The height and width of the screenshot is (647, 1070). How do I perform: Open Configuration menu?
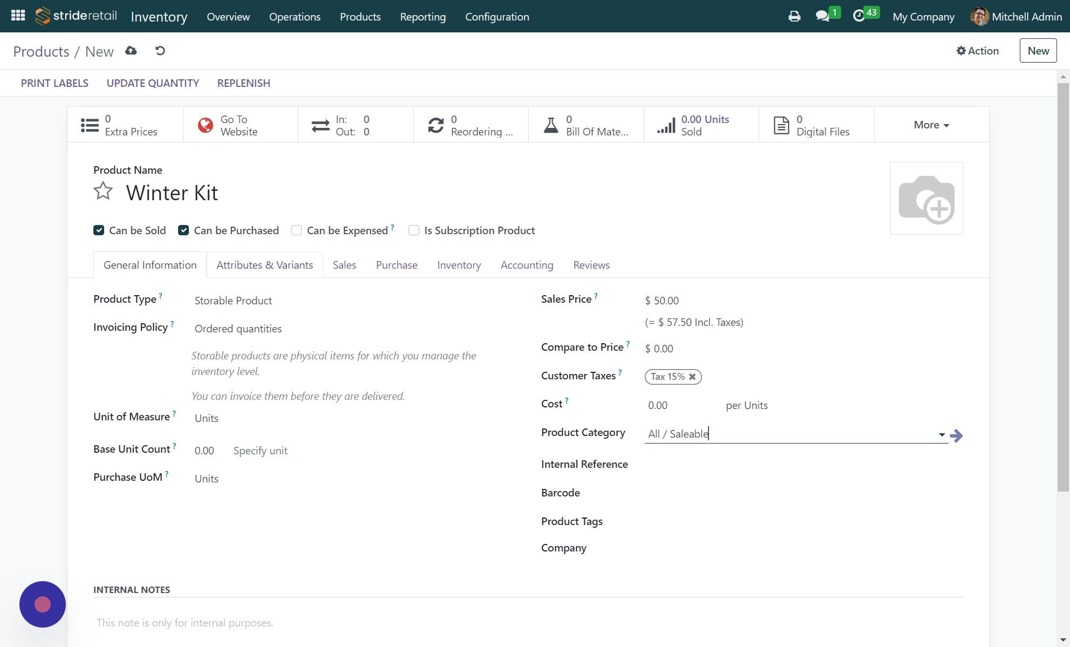pos(497,16)
